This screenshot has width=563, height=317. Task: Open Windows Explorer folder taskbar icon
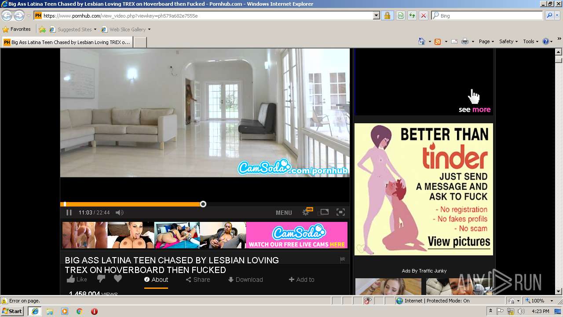(x=50, y=311)
